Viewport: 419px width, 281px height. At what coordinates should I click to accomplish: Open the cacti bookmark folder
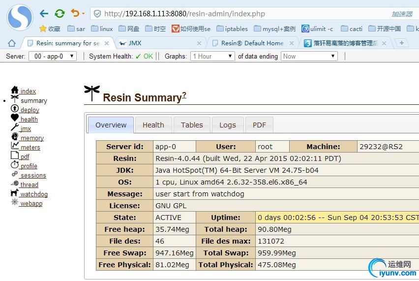click(352, 29)
